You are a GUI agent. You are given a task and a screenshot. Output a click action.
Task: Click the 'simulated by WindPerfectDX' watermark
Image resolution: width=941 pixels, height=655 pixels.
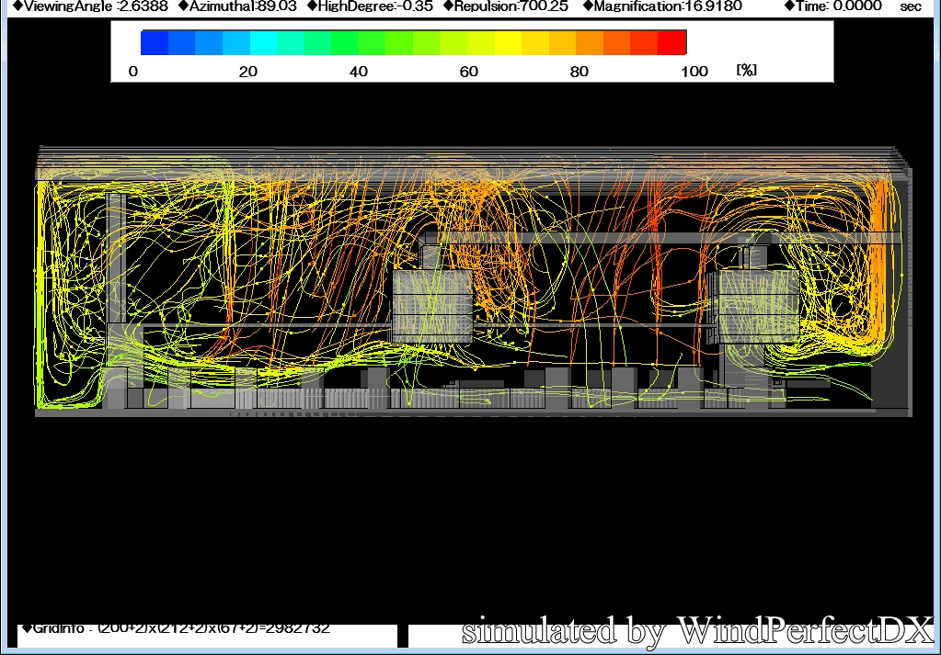697,631
